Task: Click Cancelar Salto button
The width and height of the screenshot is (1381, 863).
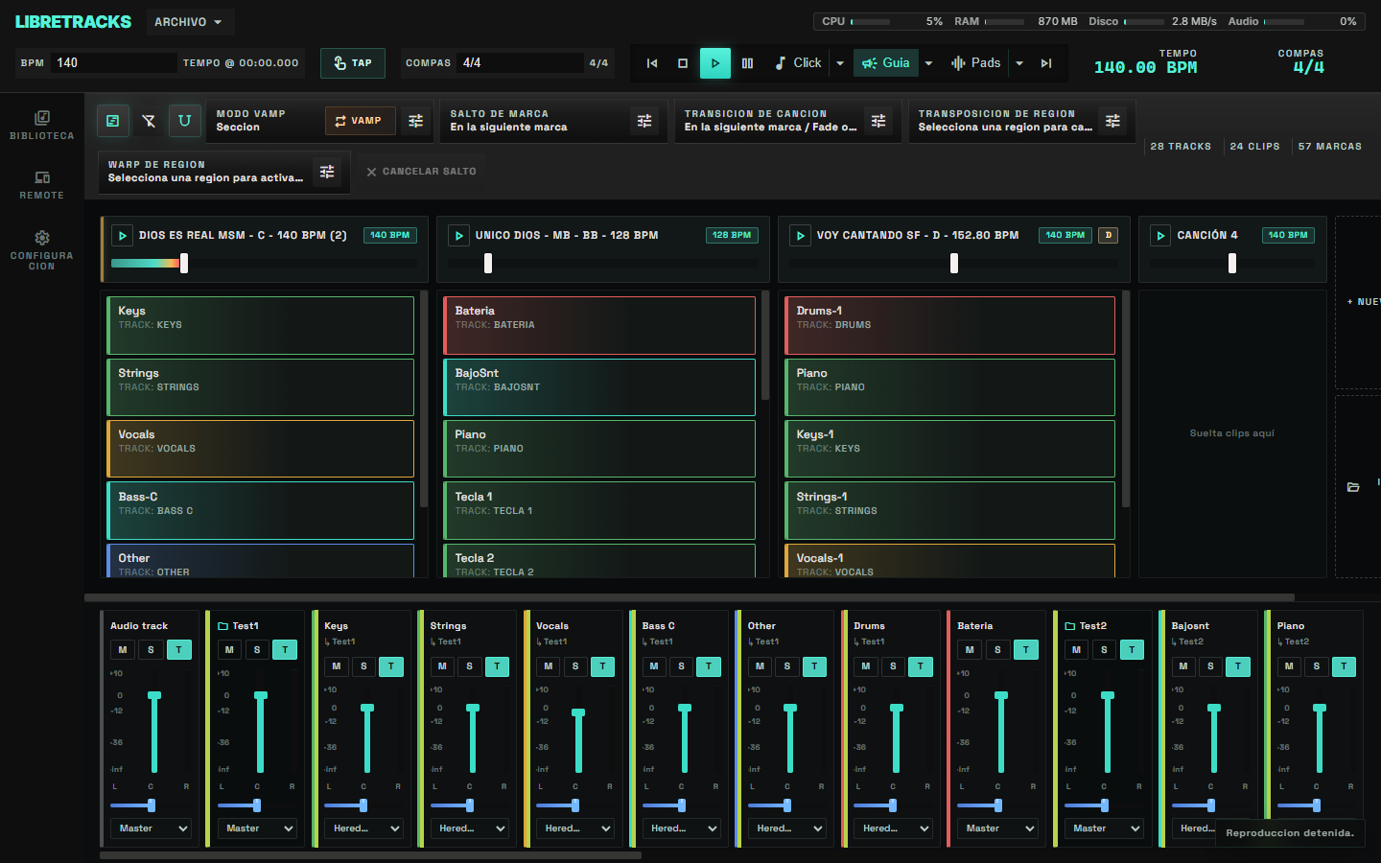Action: tap(421, 172)
